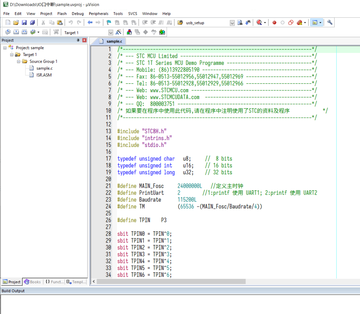This screenshot has height=314, width=360.
Task: Open the Edit menu
Action: click(18, 14)
